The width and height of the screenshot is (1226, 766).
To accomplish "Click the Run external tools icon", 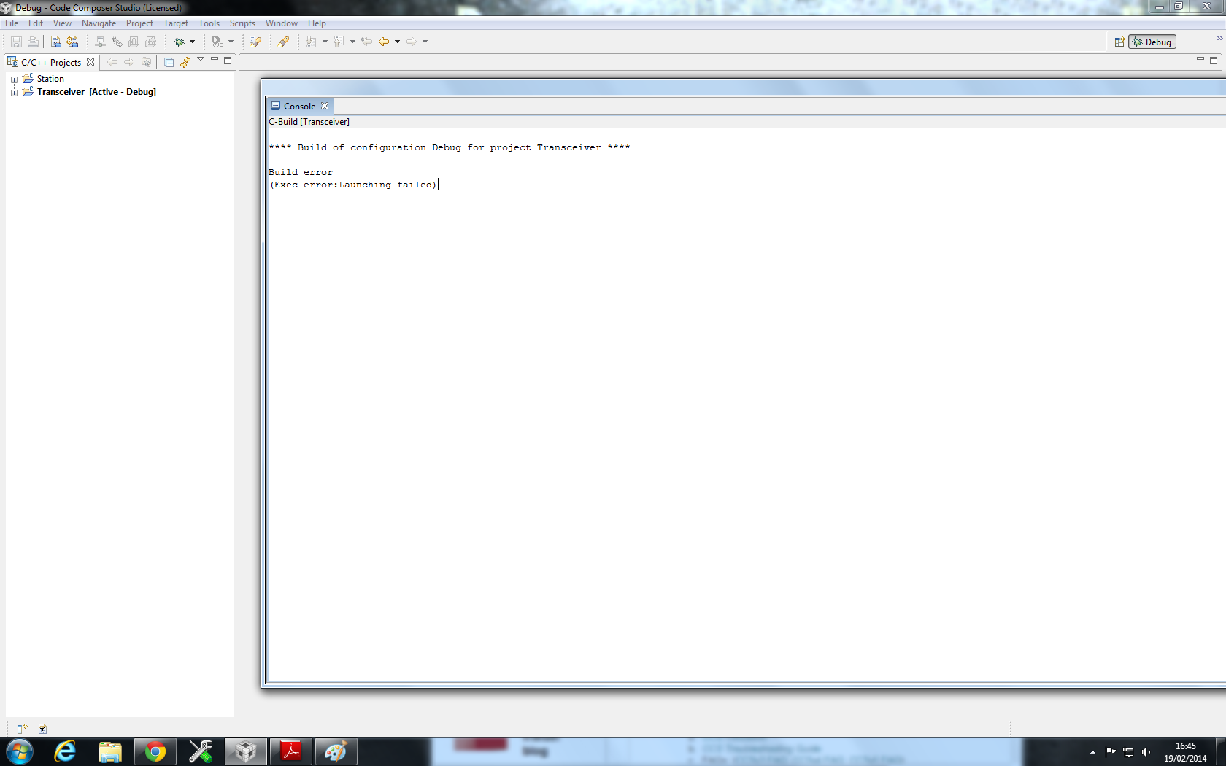I will [217, 42].
